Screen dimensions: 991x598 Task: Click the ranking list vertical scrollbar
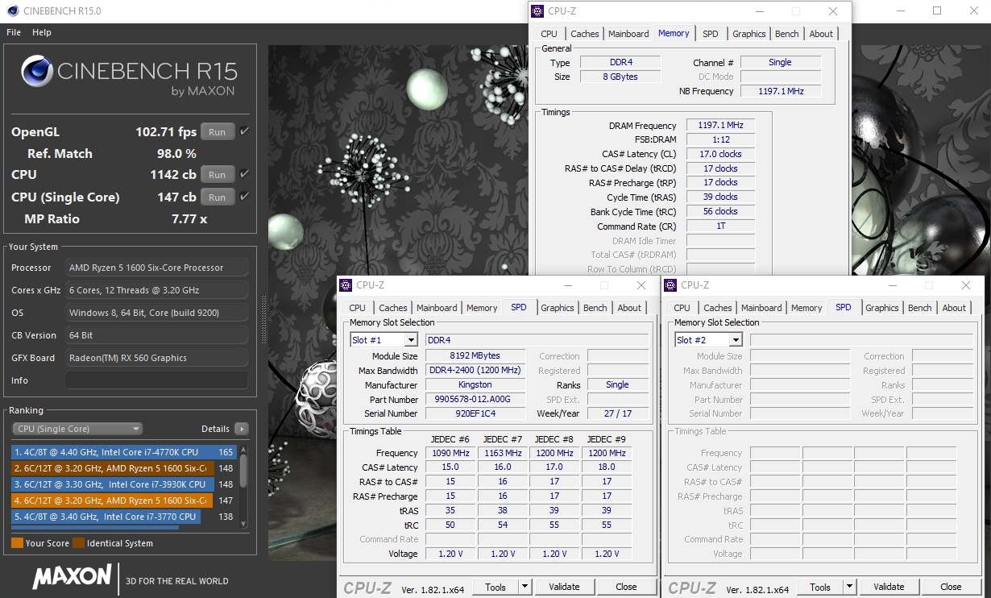pos(243,487)
